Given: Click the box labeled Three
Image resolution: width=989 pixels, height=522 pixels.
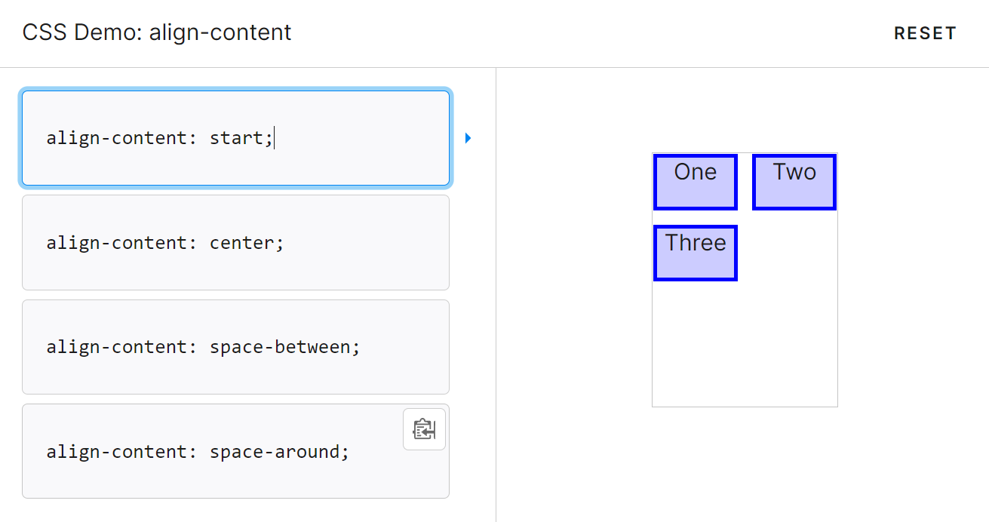Looking at the screenshot, I should pos(695,253).
